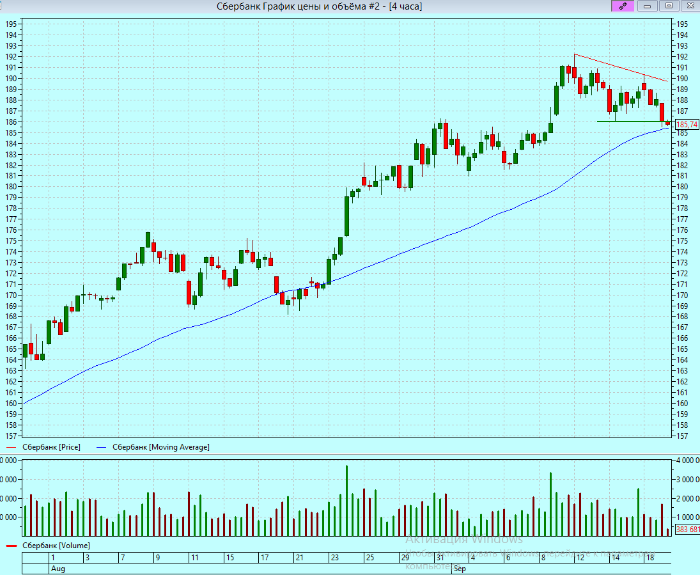Click the red swatch beside the Volume legend

click(x=12, y=546)
